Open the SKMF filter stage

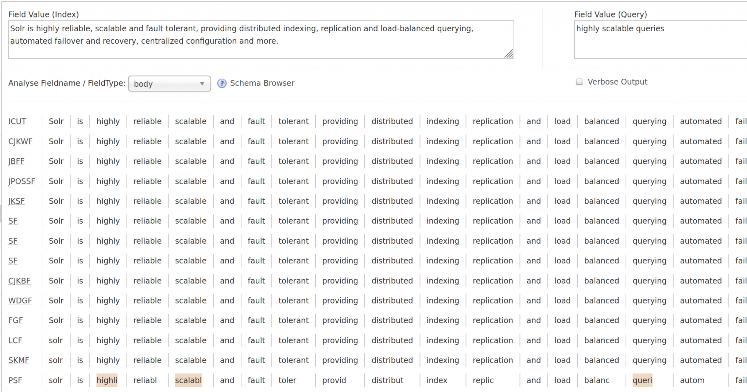pyautogui.click(x=19, y=360)
